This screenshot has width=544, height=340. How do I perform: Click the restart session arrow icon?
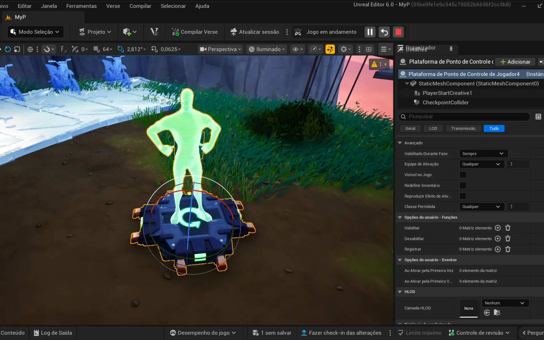(x=384, y=32)
